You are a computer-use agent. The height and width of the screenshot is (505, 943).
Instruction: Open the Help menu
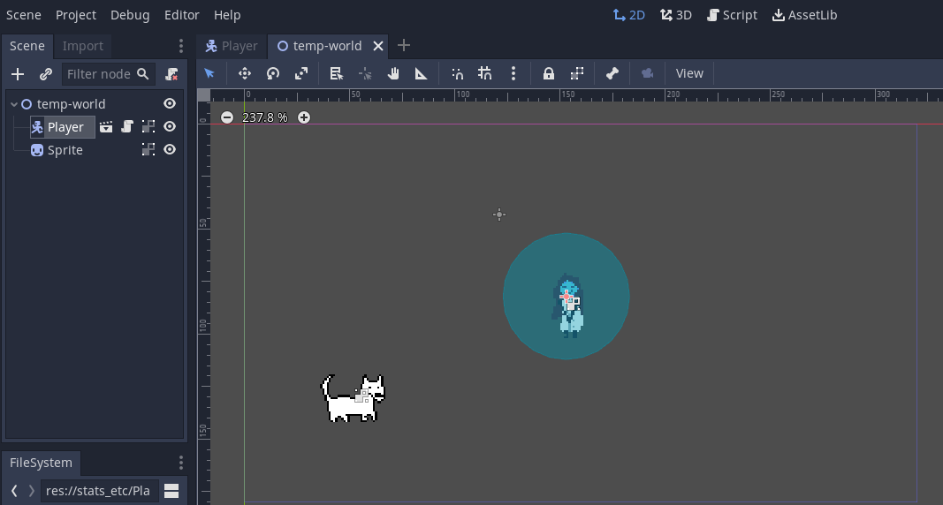[x=227, y=15]
